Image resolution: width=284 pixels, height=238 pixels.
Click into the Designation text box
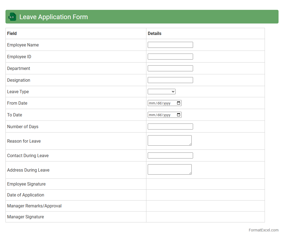point(170,80)
